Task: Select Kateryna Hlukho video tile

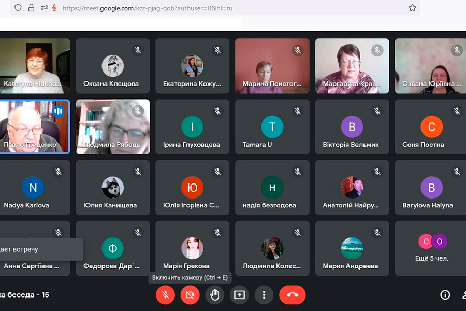Action: (35, 66)
